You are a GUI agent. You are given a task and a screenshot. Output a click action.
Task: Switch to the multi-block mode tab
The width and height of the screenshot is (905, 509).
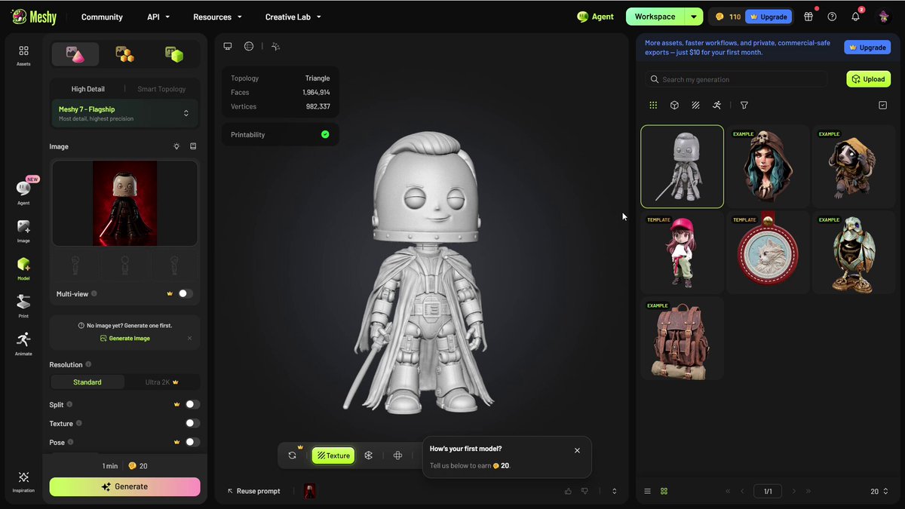pos(124,54)
